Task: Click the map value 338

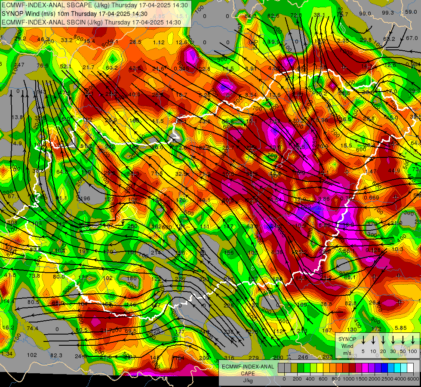Action: tap(229, 332)
